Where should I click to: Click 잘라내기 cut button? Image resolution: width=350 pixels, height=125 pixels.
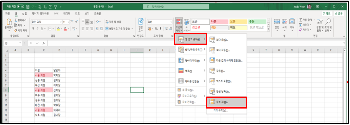20,20
